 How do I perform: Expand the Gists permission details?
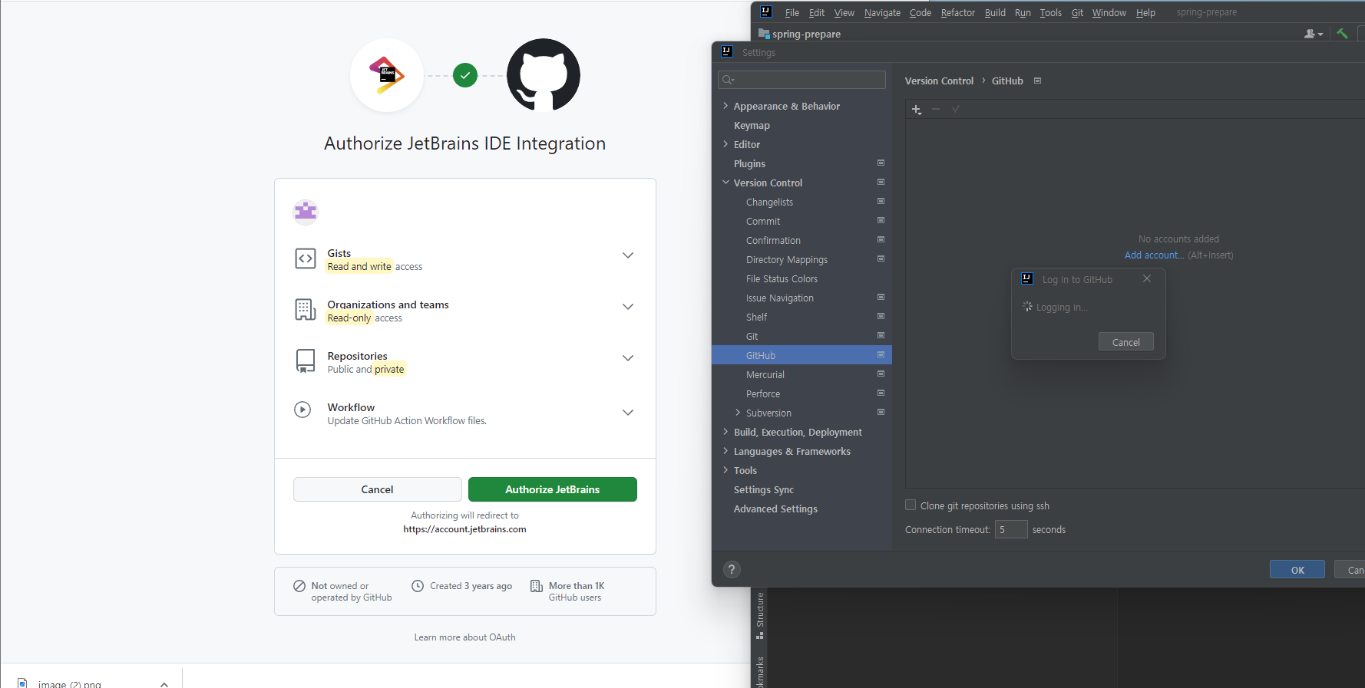click(x=628, y=255)
